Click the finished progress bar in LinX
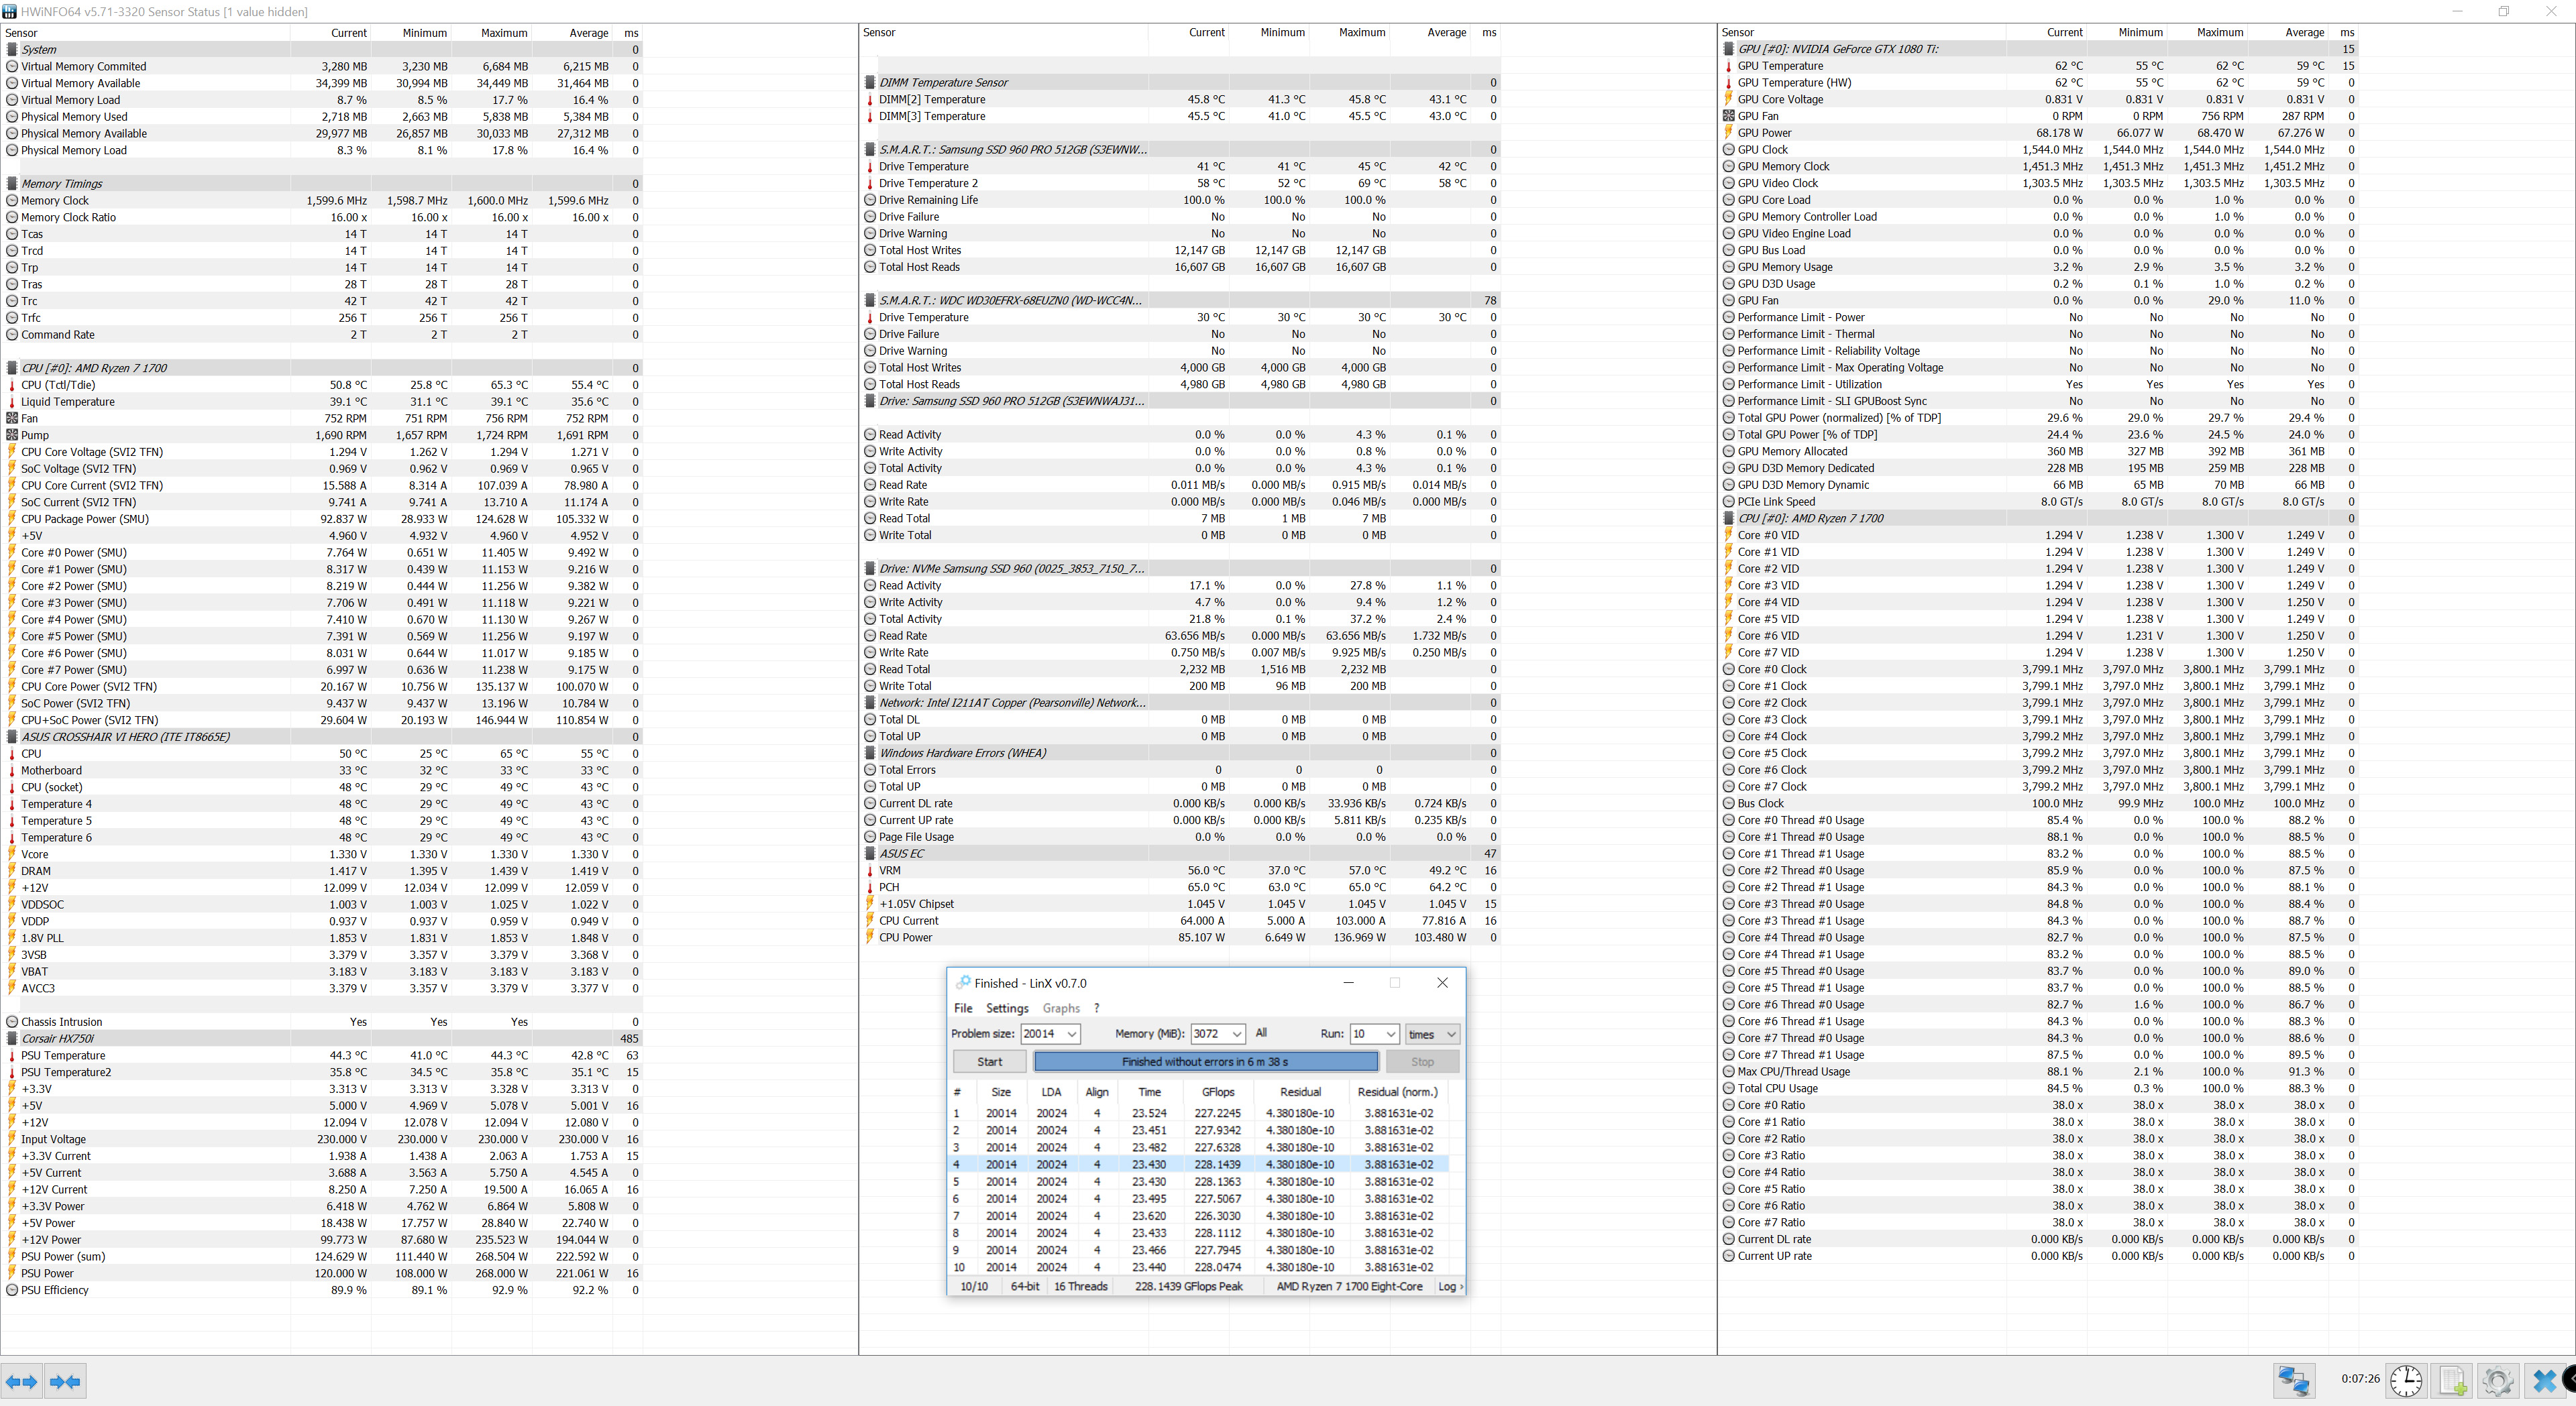2576x1406 pixels. 1205,1062
